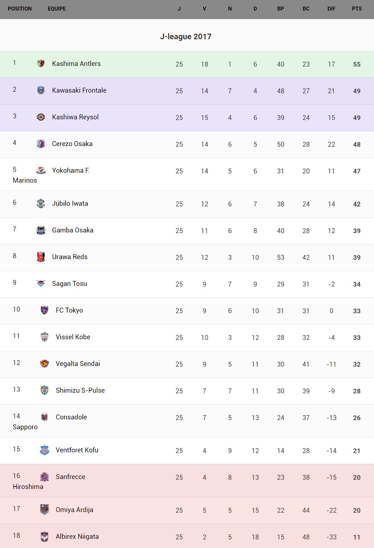Select the Sagan Tosu team name
Image resolution: width=374 pixels, height=548 pixels.
[70, 284]
